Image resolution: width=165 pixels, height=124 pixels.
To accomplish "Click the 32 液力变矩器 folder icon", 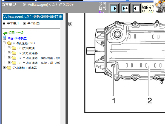I will [x=14, y=53].
